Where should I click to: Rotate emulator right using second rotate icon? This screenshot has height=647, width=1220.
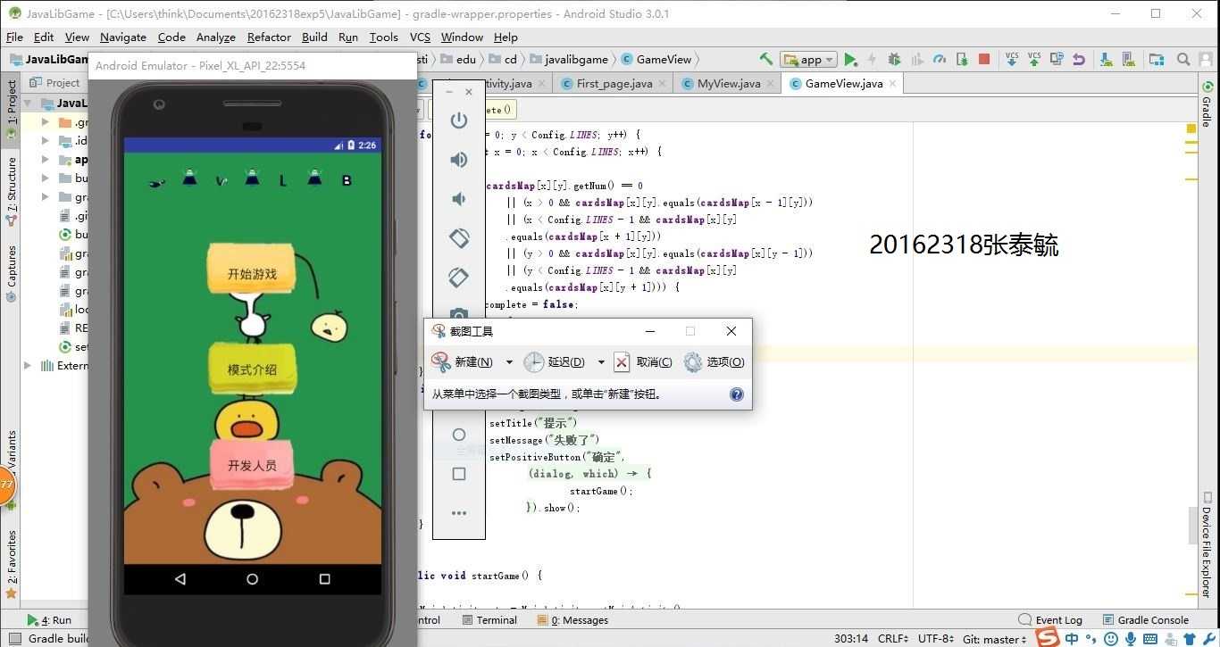pos(459,278)
